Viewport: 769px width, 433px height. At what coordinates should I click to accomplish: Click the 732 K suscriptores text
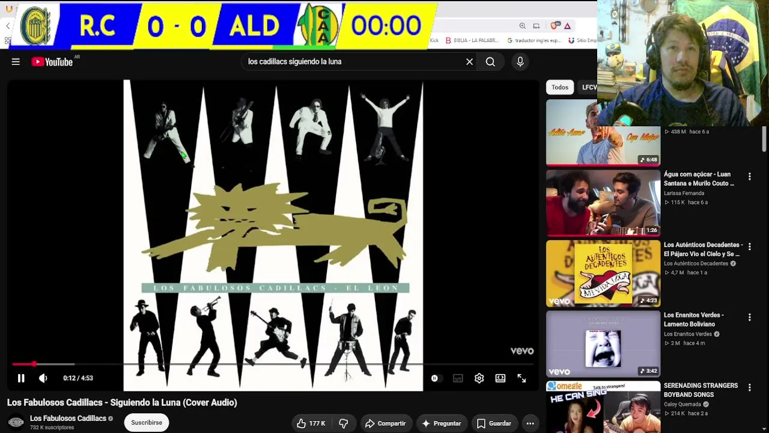(52, 428)
